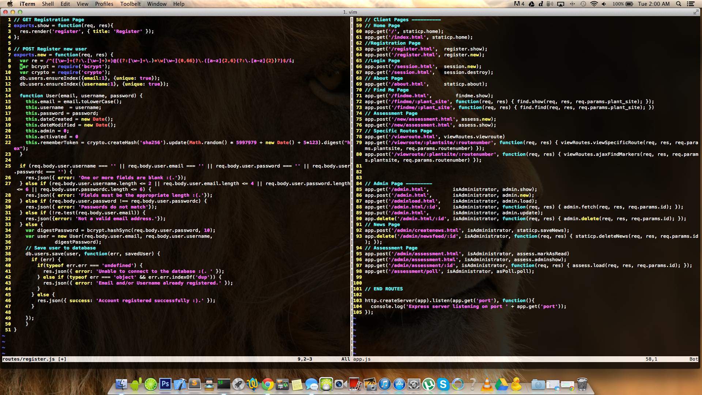Click the app.js status line label
This screenshot has height=395, width=702.
coord(362,359)
